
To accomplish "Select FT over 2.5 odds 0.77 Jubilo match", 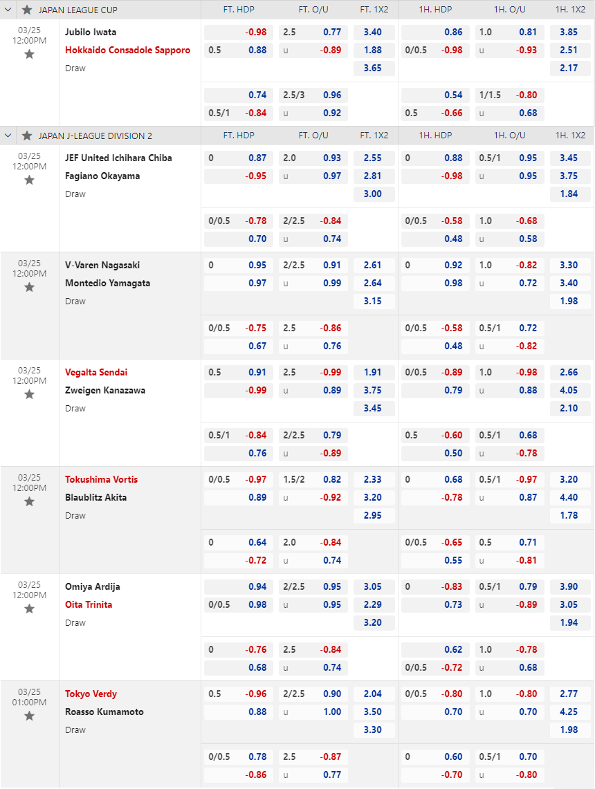I will [x=313, y=32].
